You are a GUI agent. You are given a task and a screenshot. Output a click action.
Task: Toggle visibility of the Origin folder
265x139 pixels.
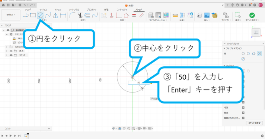click(11, 51)
